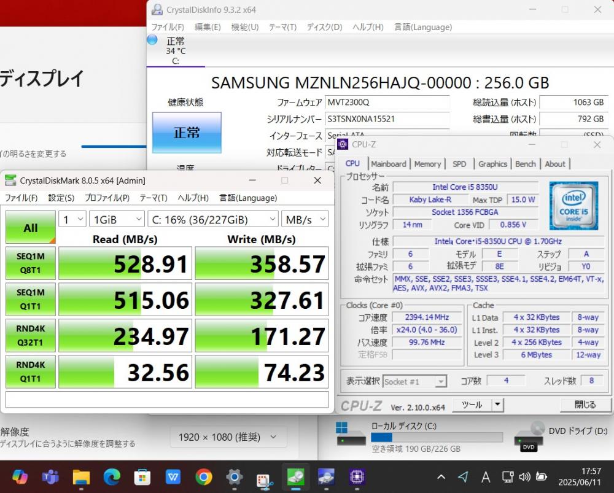Open テーマ(T) menu in CrystalDiskInfo
This screenshot has height=493, width=614.
[x=282, y=27]
